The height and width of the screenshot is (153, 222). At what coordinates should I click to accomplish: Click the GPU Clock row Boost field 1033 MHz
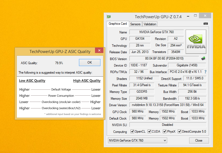point(198,111)
